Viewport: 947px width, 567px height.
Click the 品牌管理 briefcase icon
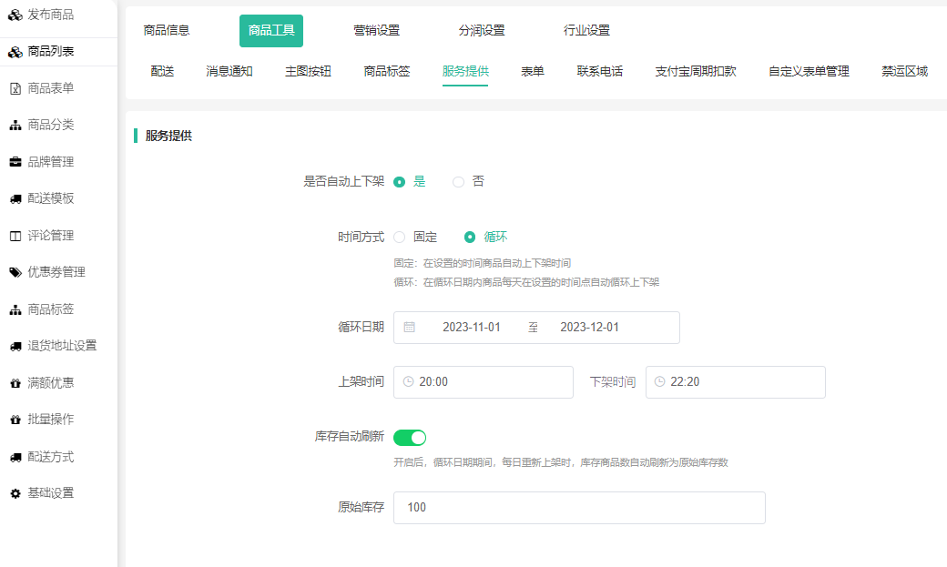[x=15, y=162]
